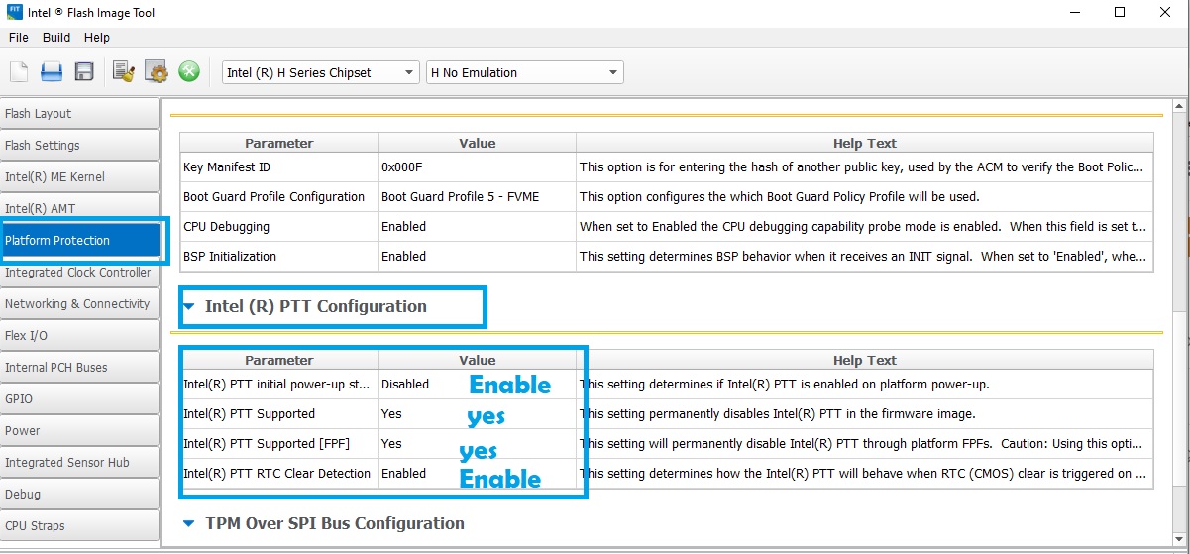Minimize the Flash Image Tool window

[x=1075, y=13]
